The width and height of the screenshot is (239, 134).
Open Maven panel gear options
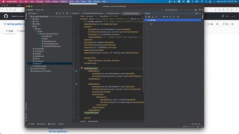pyautogui.click(x=196, y=13)
